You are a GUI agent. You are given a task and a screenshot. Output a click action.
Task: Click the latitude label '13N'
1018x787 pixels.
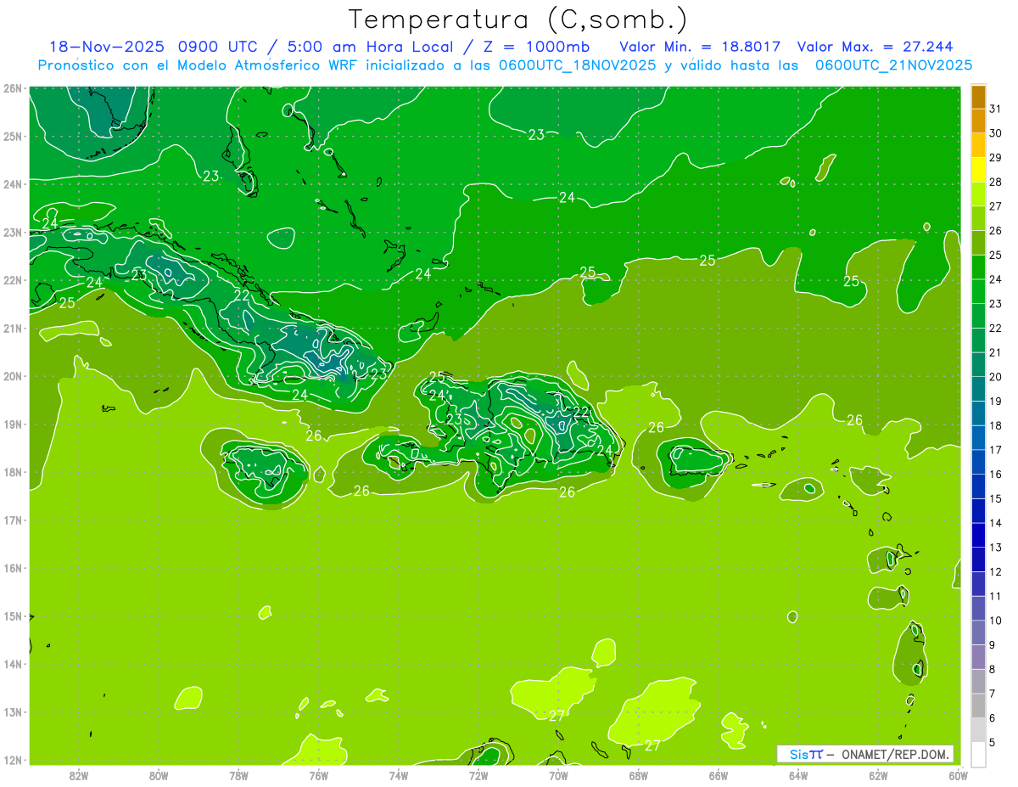[13, 711]
